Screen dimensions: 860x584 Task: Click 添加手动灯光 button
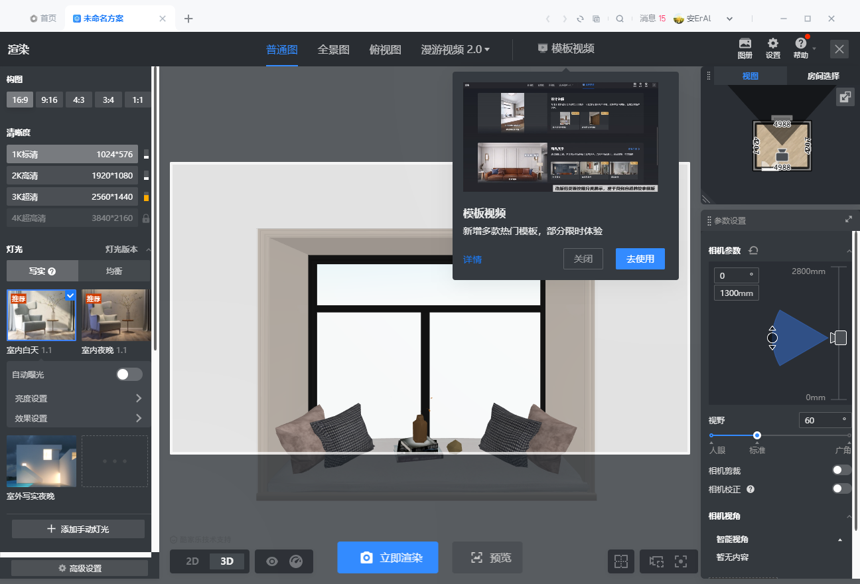coord(78,529)
